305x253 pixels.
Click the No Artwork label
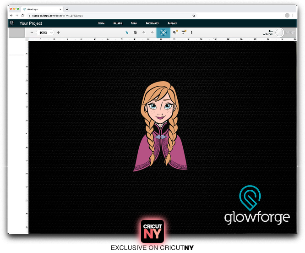point(268,33)
